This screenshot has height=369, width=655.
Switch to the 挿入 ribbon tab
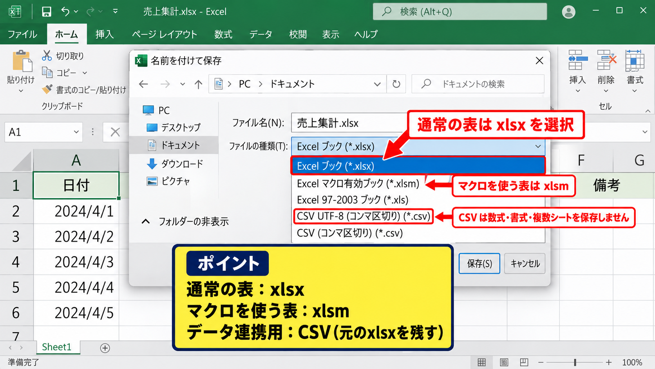pyautogui.click(x=105, y=35)
